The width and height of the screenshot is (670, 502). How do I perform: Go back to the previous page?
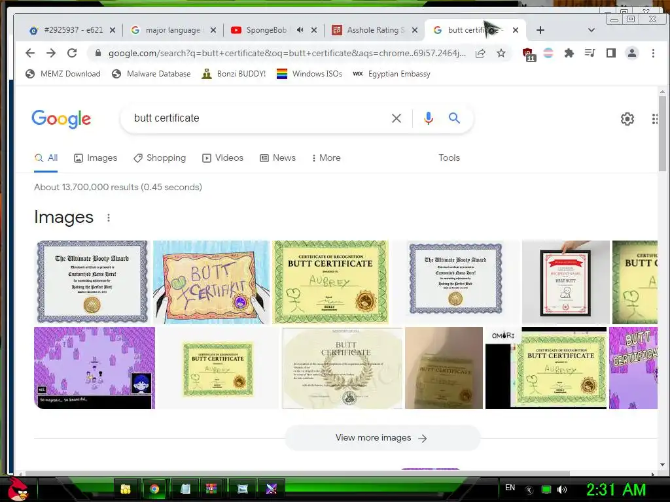pyautogui.click(x=30, y=53)
